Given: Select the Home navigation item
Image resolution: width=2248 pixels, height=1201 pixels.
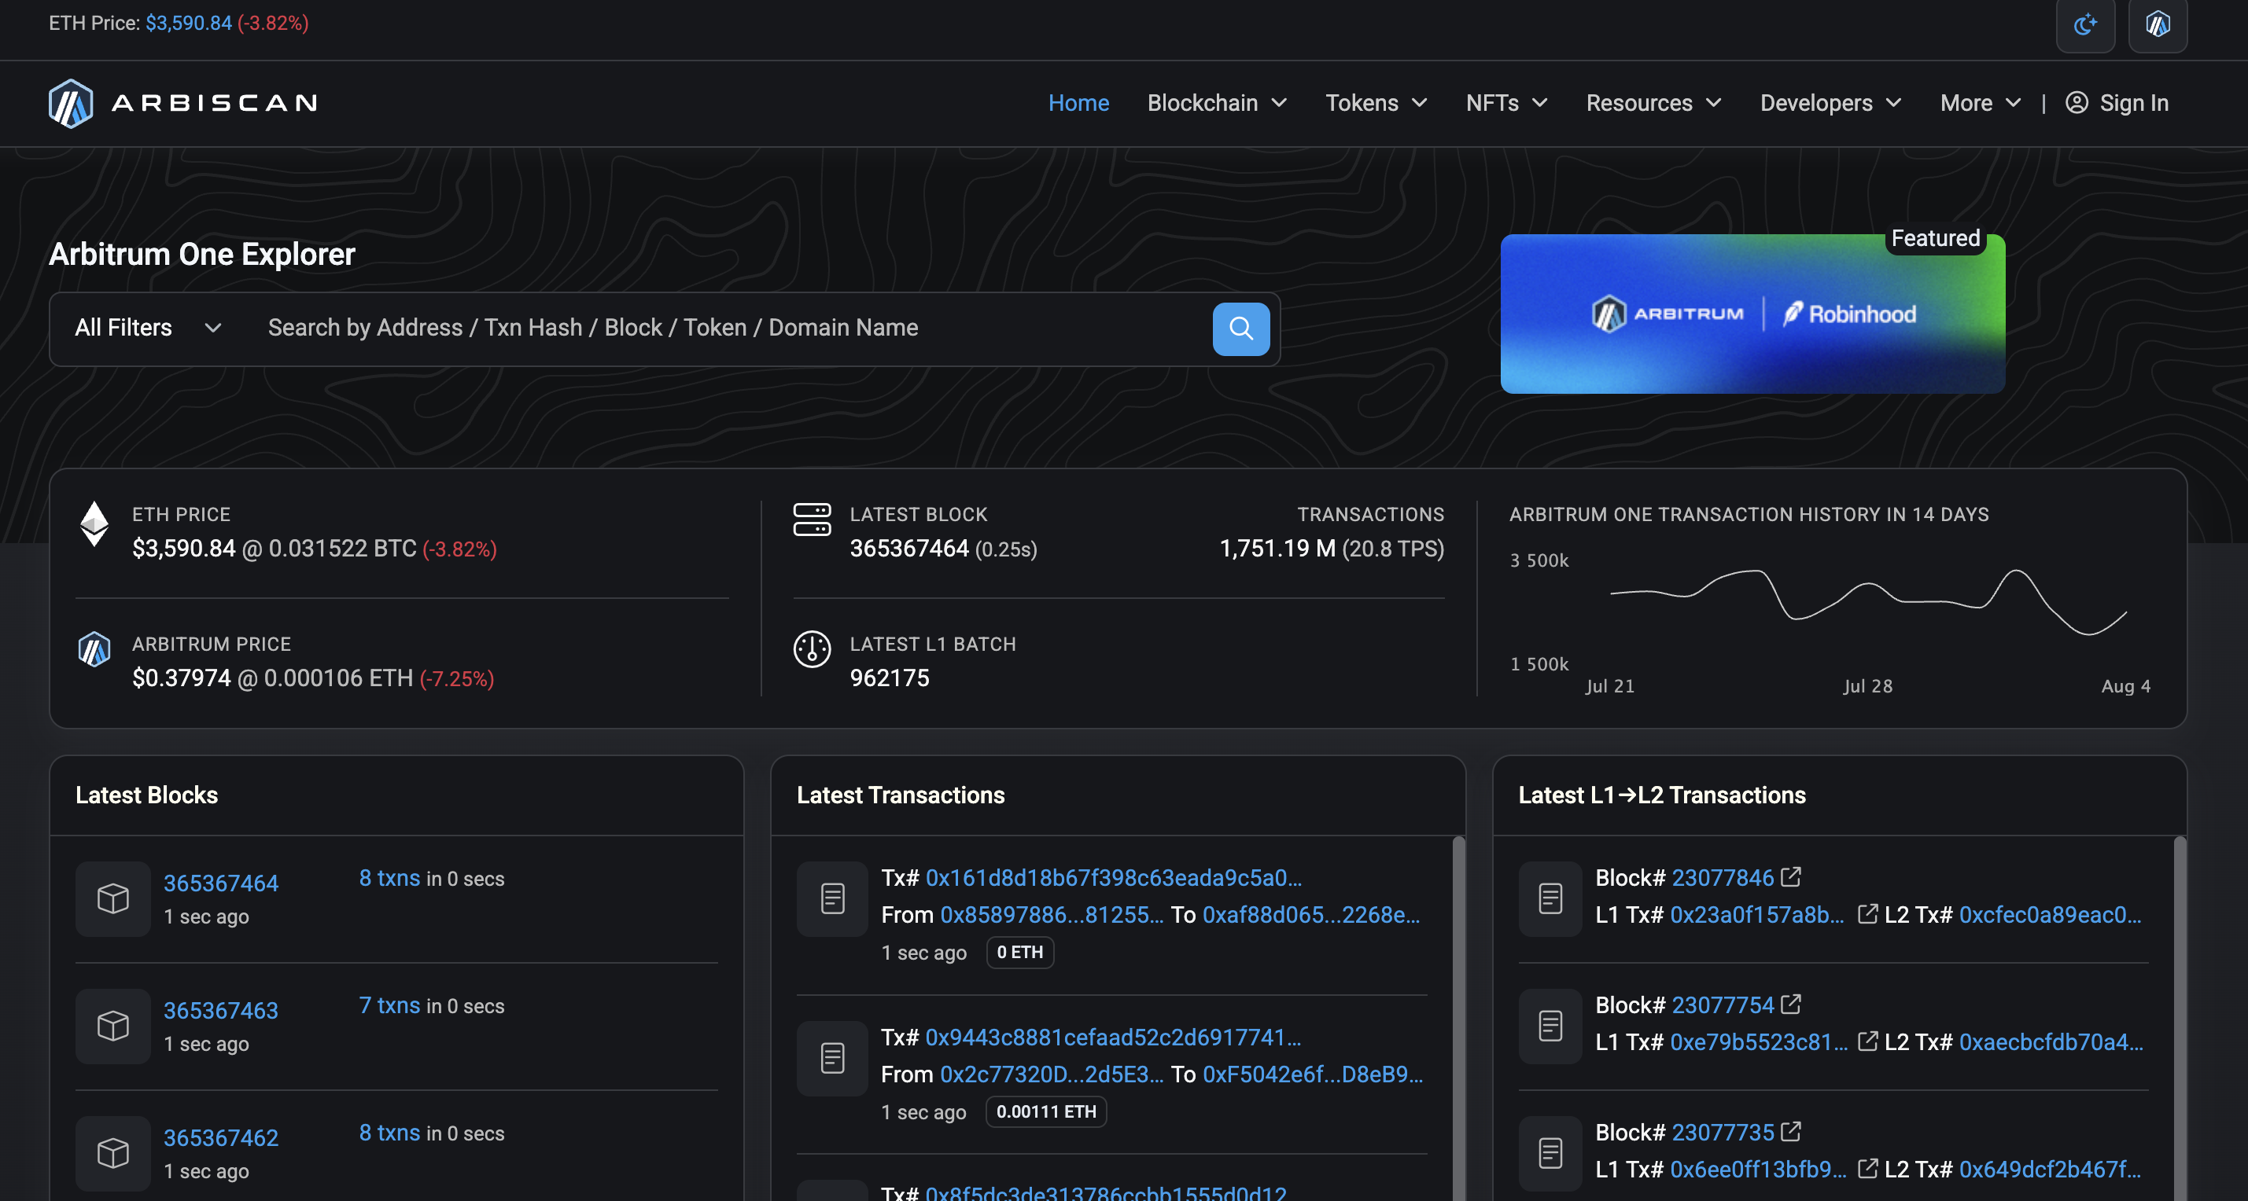Looking at the screenshot, I should click(1078, 103).
